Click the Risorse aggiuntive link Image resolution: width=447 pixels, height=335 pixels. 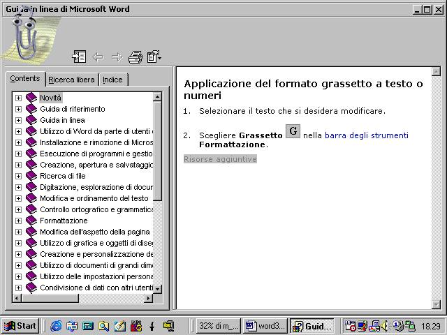pos(220,159)
